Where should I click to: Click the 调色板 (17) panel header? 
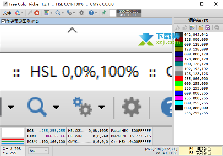click(x=198, y=20)
